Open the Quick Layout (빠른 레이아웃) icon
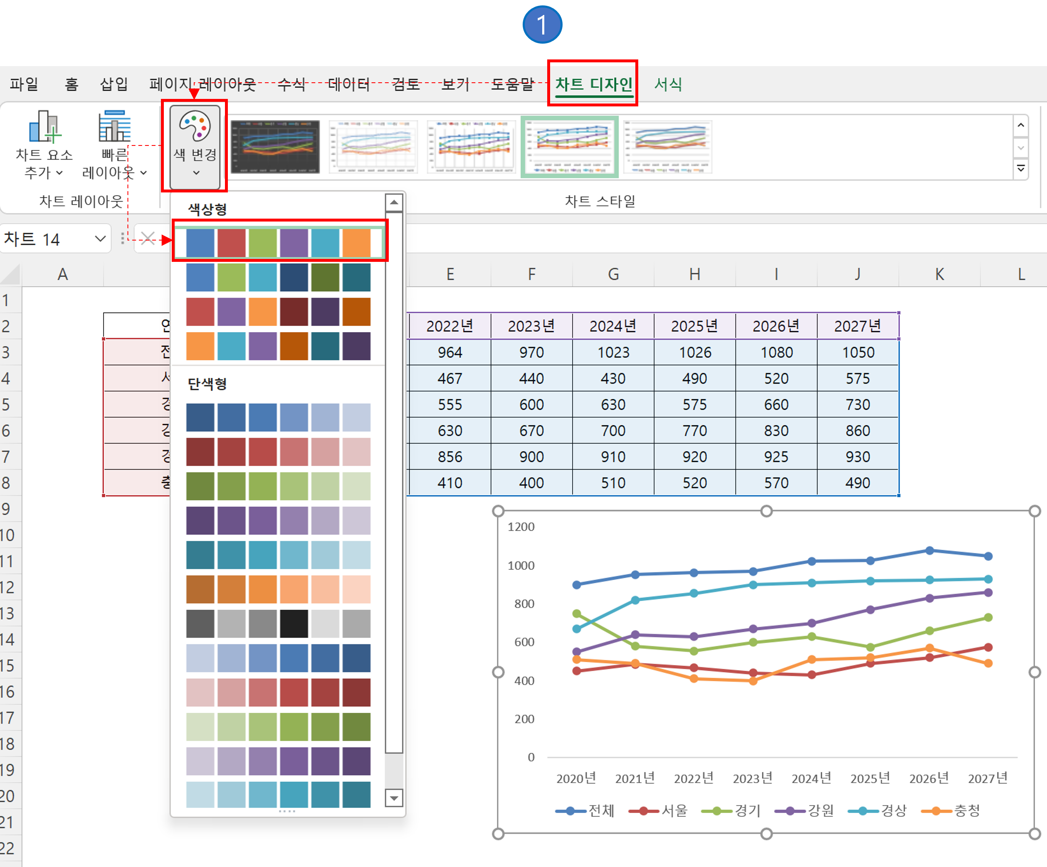Viewport: 1047px width, 867px height. (114, 127)
